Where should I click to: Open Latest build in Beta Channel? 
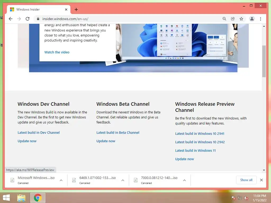(118, 133)
